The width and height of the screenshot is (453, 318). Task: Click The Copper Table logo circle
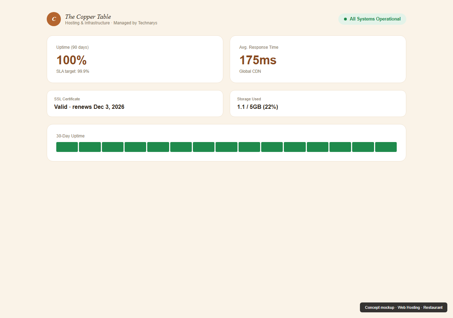54,19
